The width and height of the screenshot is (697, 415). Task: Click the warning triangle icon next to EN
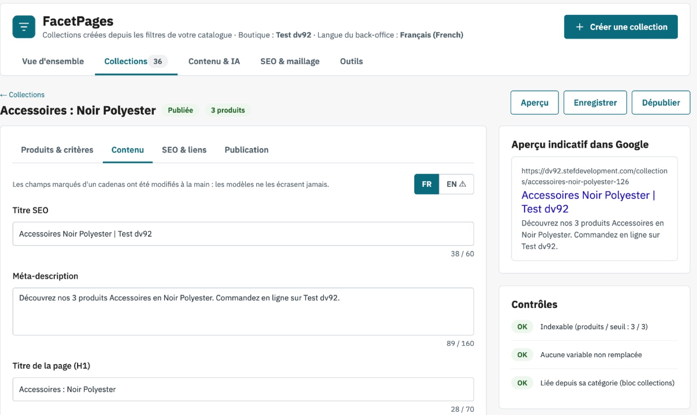tap(463, 184)
